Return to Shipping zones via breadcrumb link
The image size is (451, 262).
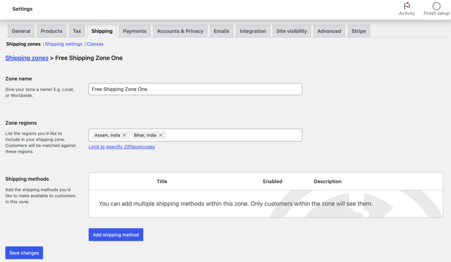click(26, 58)
